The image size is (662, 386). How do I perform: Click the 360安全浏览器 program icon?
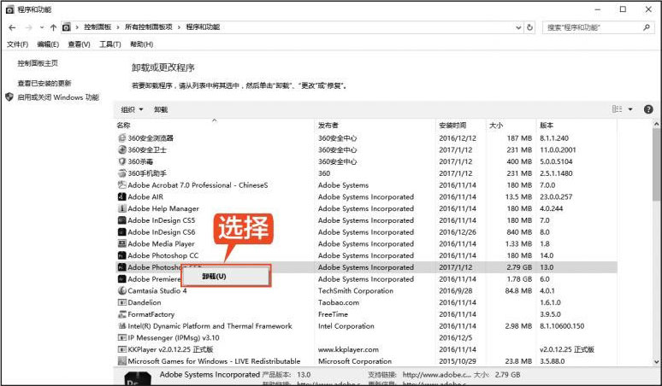click(x=121, y=138)
